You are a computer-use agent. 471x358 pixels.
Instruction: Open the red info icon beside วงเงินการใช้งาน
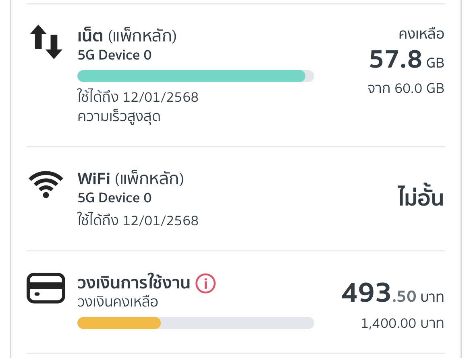tap(205, 284)
